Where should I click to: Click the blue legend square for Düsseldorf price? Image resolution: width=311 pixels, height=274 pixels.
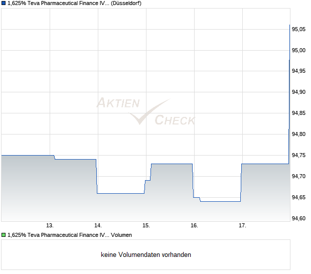point(4,4)
